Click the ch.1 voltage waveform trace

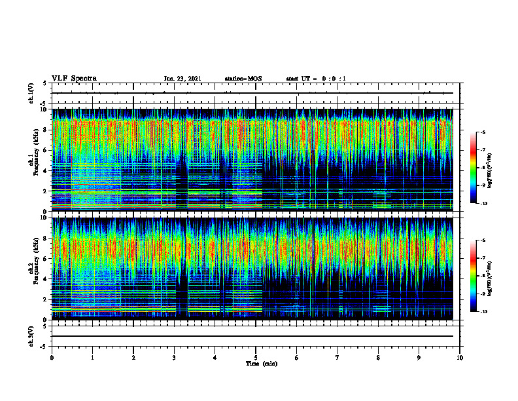pos(252,93)
